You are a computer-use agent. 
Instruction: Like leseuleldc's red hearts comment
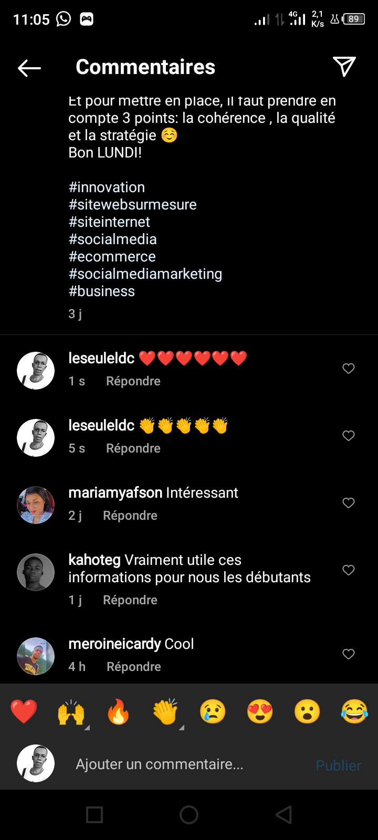(x=349, y=369)
